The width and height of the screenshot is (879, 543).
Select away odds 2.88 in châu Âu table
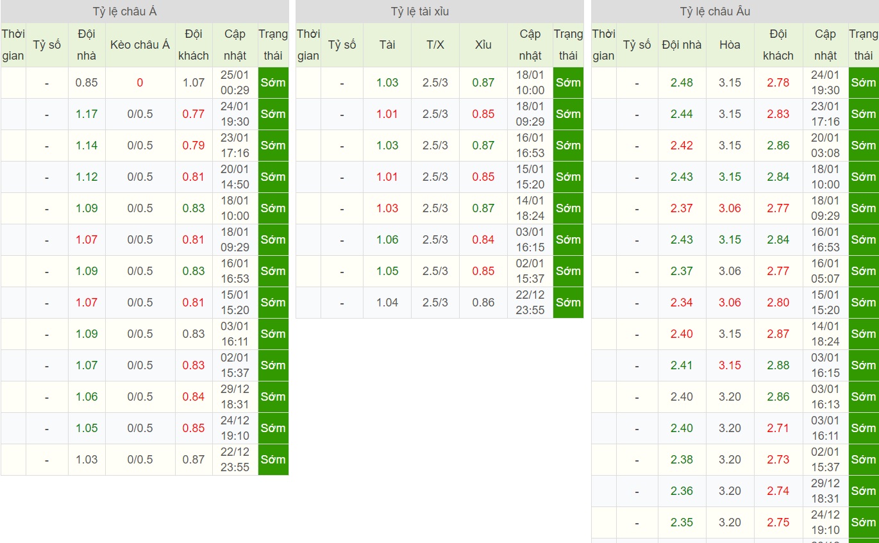(x=778, y=365)
